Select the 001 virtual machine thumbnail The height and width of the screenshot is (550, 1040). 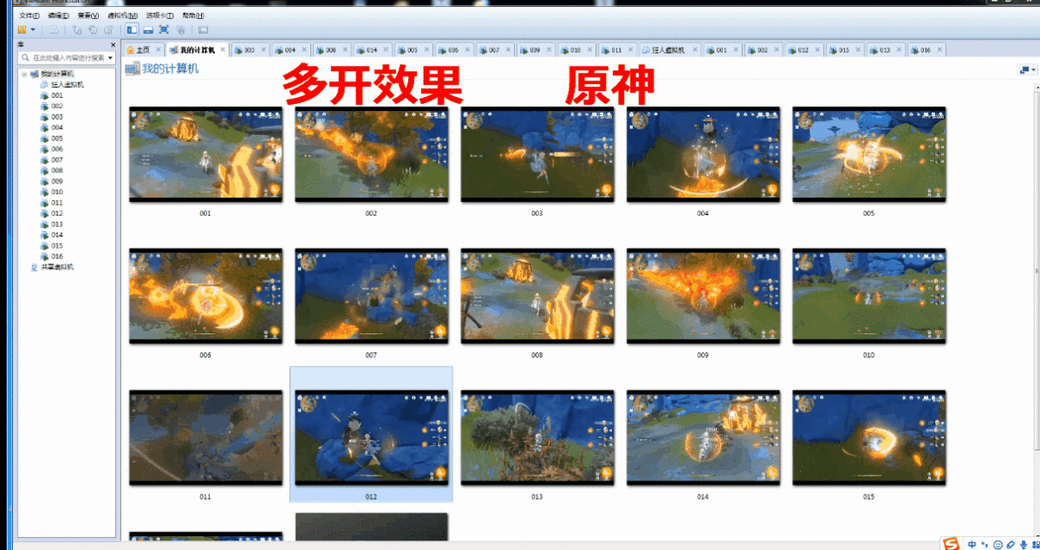205,154
